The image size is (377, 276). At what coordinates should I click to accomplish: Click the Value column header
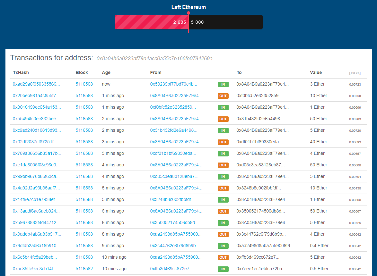316,72
